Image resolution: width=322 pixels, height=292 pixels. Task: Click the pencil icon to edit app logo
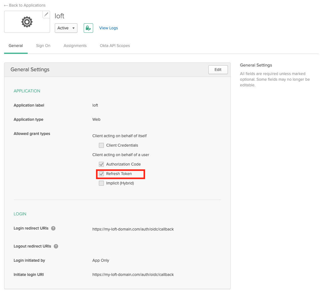[46, 14]
